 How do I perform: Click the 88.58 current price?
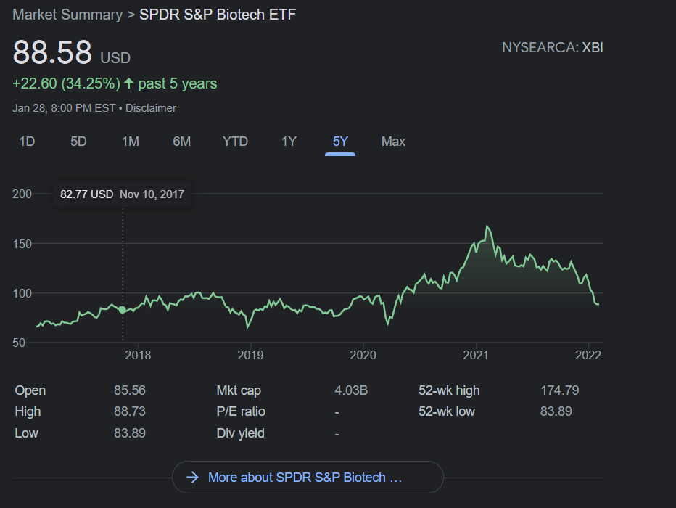pyautogui.click(x=52, y=52)
